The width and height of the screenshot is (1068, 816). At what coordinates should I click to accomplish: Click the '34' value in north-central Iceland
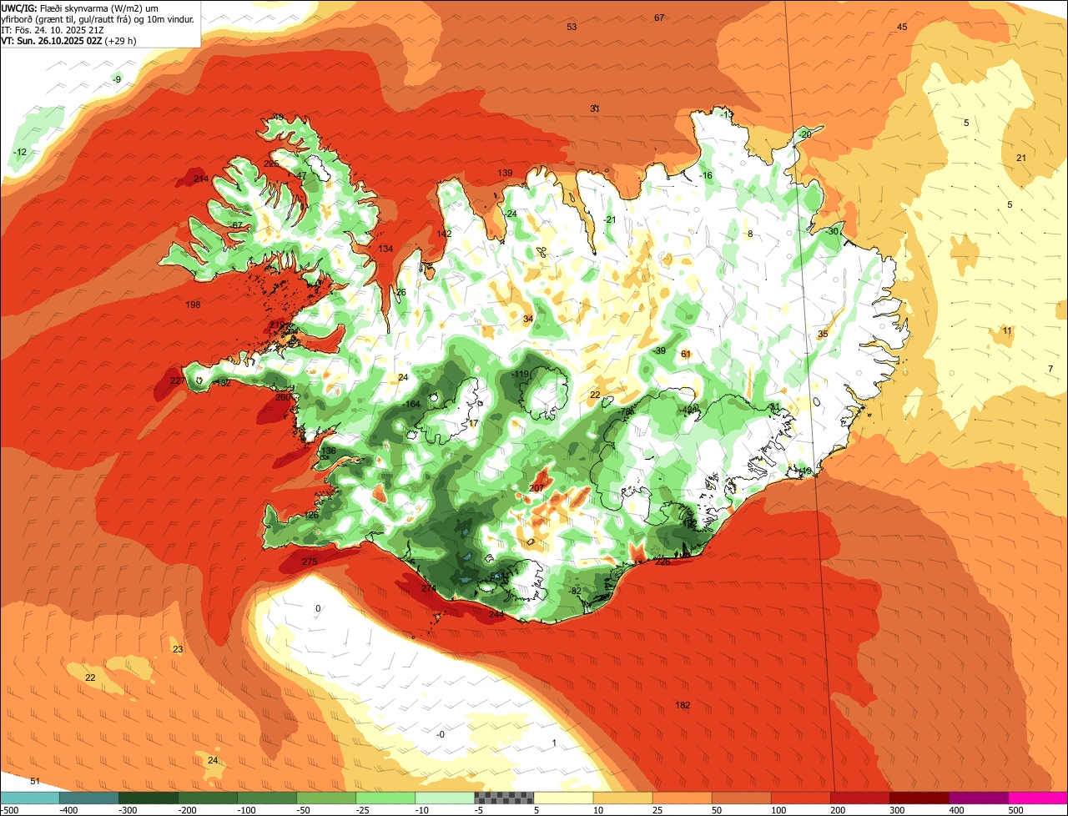click(528, 319)
